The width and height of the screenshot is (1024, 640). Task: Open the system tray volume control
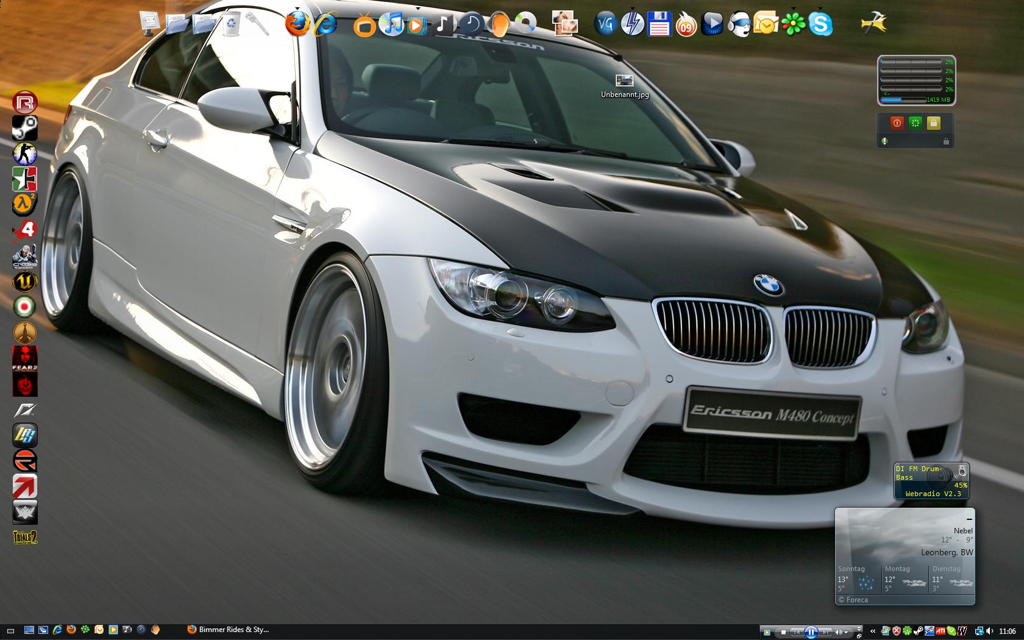coord(989,631)
